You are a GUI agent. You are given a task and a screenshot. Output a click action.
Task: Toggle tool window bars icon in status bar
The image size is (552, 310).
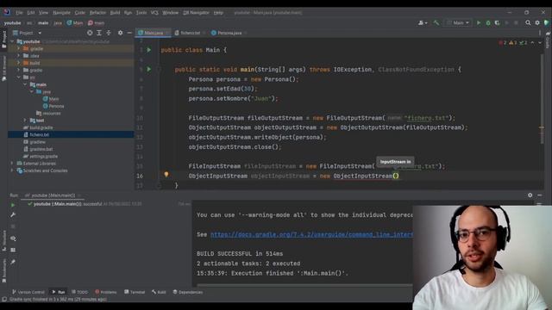pyautogui.click(x=4, y=299)
